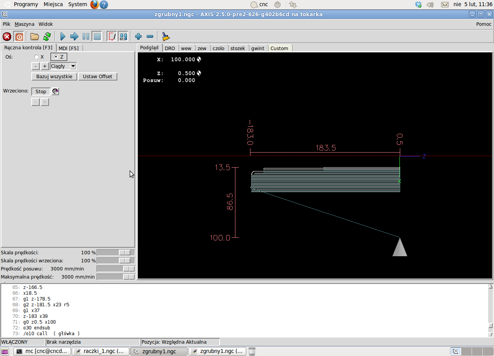The width and height of the screenshot is (494, 356).
Task: Pause program execution
Action: pos(86,37)
